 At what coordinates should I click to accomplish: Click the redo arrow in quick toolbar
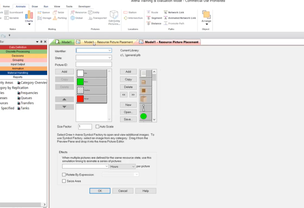pyautogui.click(x=3, y=36)
